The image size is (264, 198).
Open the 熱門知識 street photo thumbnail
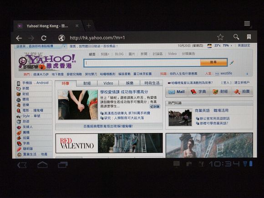pos(180,117)
